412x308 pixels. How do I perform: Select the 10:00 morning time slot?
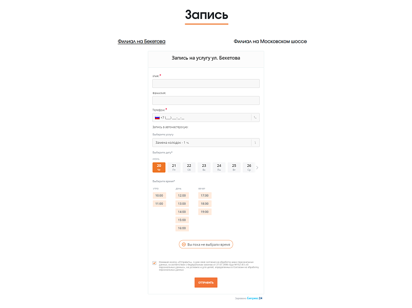coord(159,196)
